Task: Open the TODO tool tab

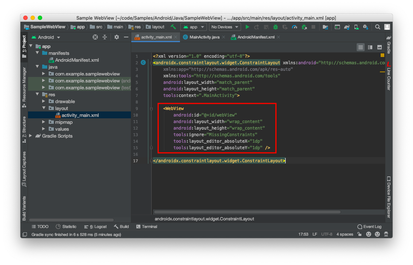Action: (40, 227)
